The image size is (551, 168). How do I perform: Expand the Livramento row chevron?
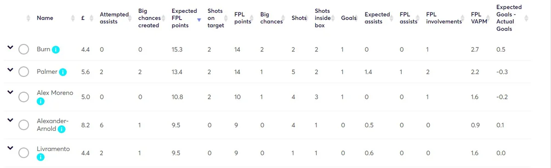(10, 147)
